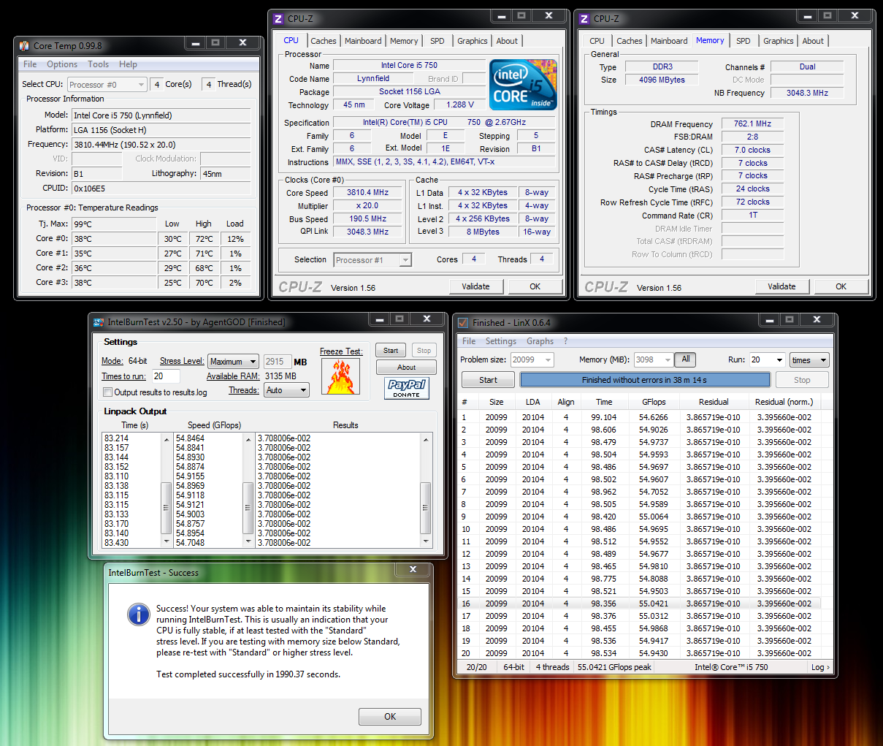Expand the Log panel in the LinX status bar
This screenshot has height=746, width=883.
click(820, 667)
